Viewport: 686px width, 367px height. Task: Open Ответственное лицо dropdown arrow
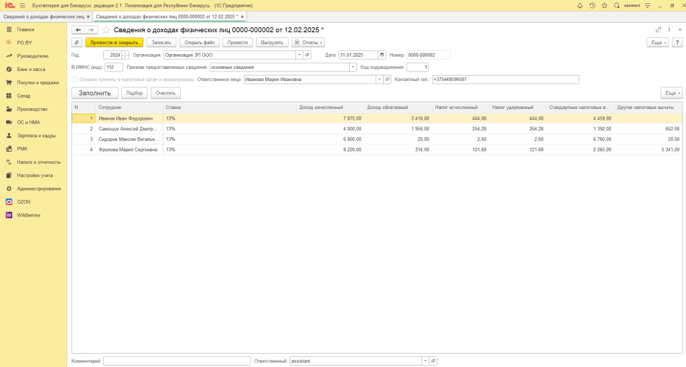[x=379, y=80]
